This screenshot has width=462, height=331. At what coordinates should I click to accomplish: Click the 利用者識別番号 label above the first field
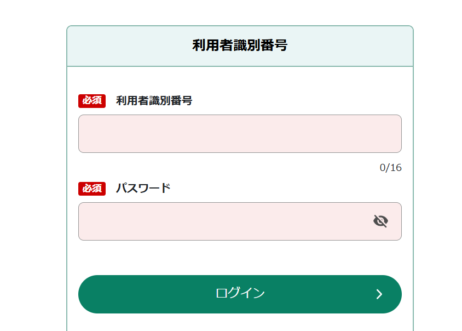coord(154,101)
